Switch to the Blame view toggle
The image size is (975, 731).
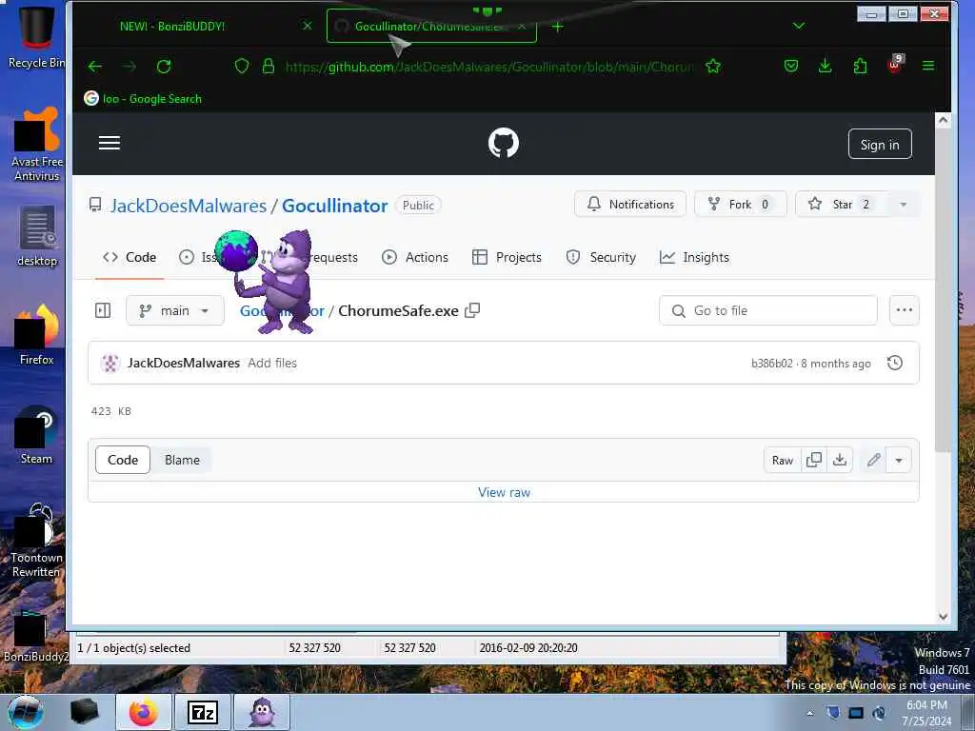pyautogui.click(x=182, y=460)
